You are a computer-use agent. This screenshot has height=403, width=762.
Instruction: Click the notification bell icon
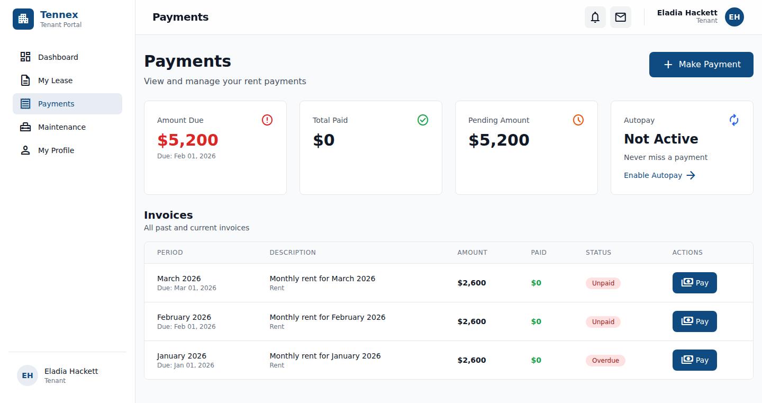595,17
